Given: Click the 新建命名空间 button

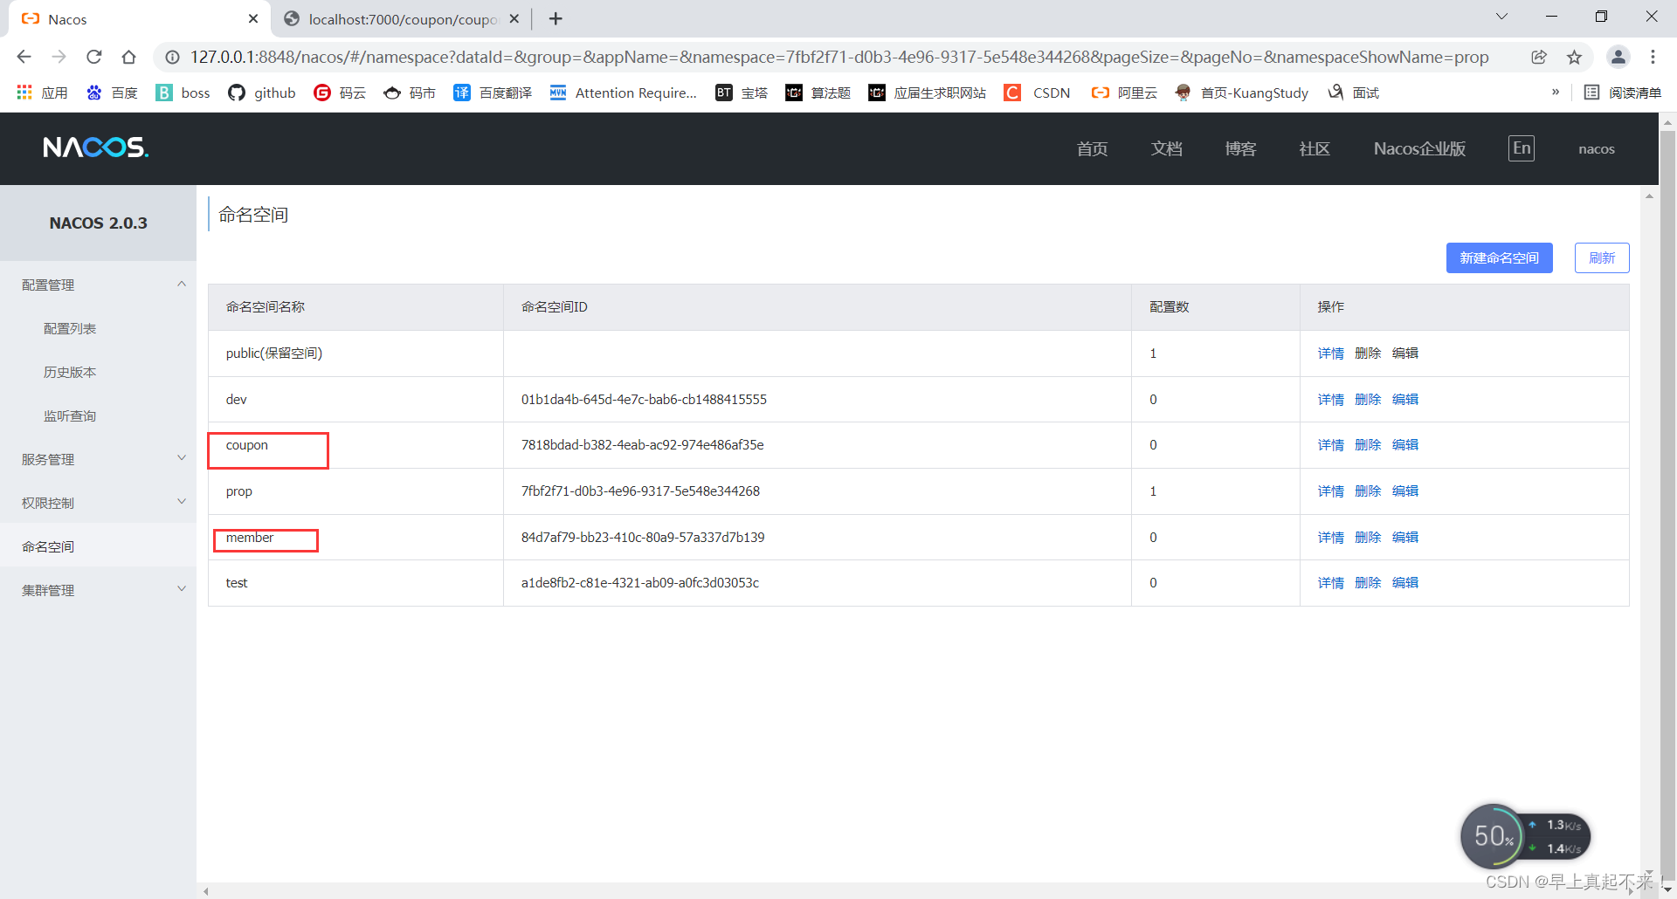Looking at the screenshot, I should 1499,257.
